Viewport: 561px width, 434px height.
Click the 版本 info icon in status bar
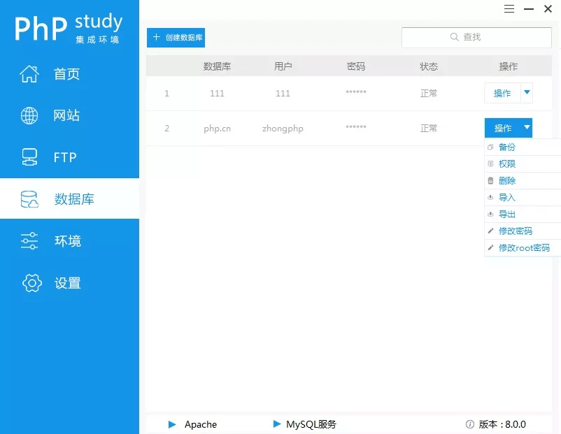471,424
